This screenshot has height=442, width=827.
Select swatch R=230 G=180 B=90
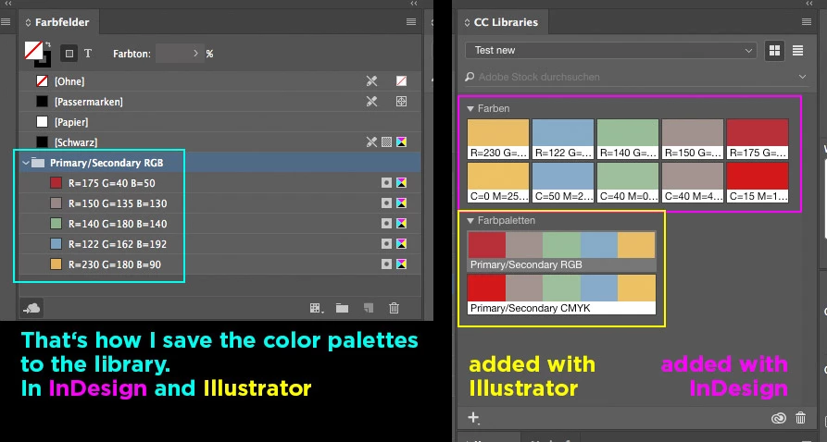pyautogui.click(x=219, y=264)
